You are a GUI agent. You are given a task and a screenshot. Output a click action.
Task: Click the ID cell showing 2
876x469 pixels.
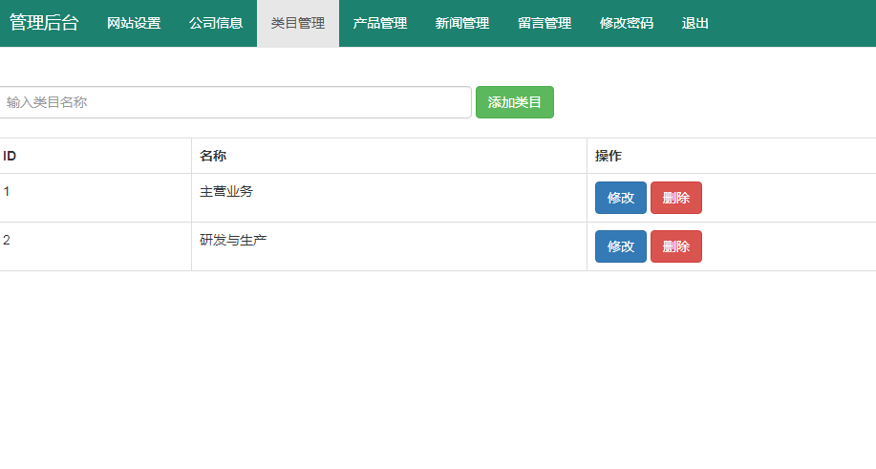tap(96, 246)
